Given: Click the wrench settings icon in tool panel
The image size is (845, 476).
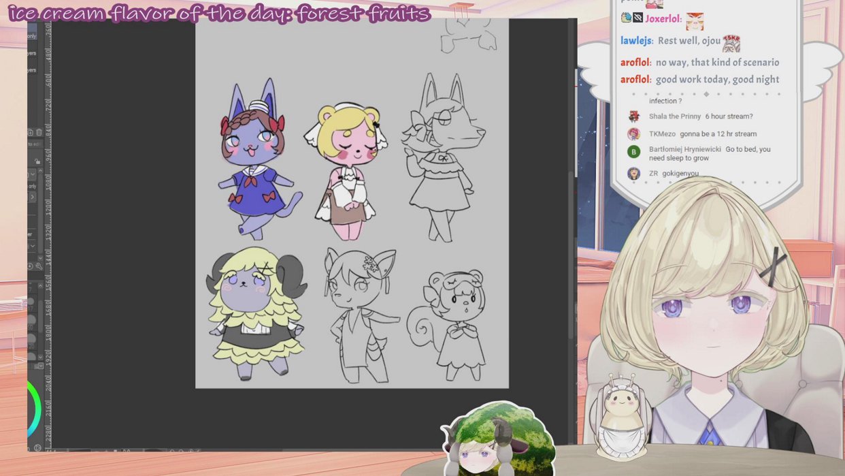Looking at the screenshot, I should pos(39,266).
